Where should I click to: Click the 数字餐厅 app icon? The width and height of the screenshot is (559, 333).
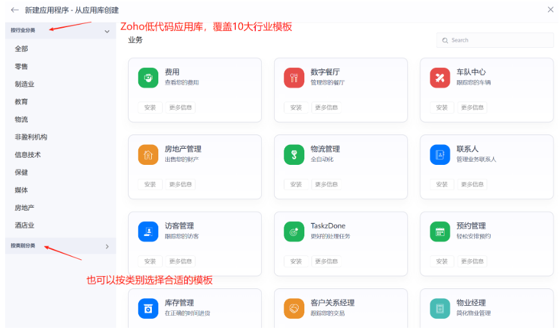[x=294, y=78]
